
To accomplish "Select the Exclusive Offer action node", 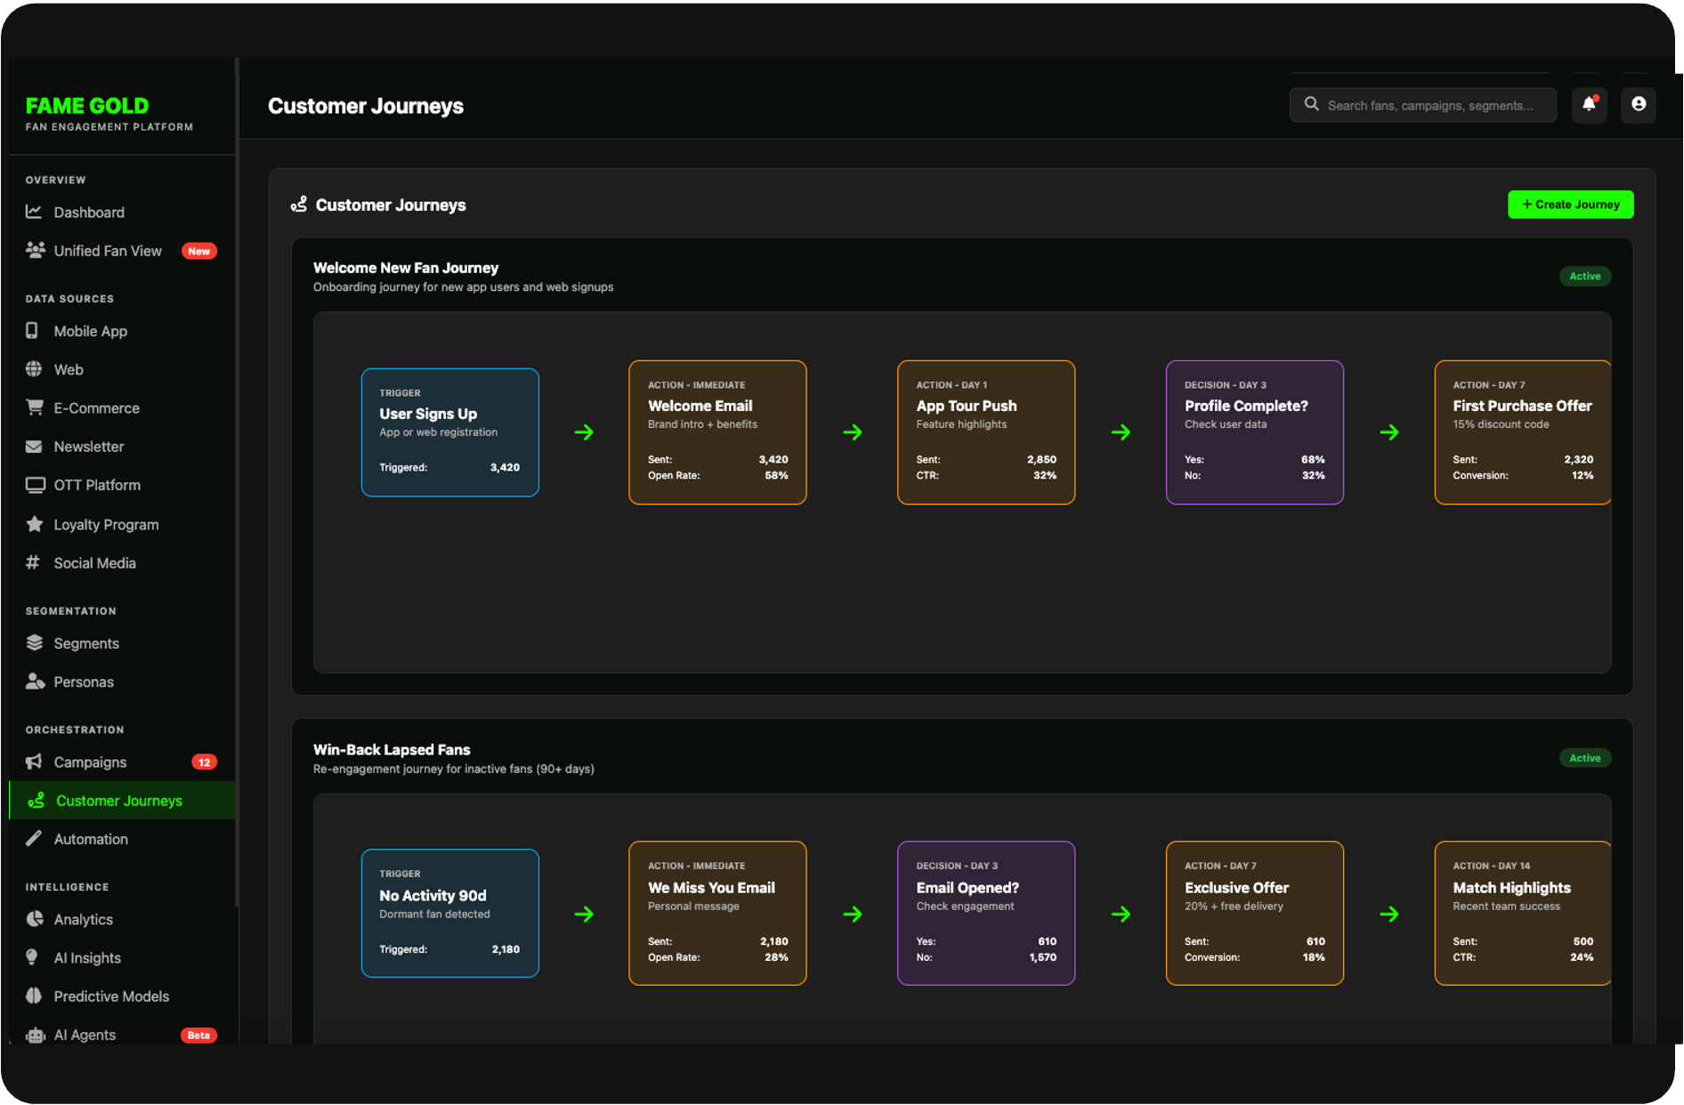I will 1254,914.
